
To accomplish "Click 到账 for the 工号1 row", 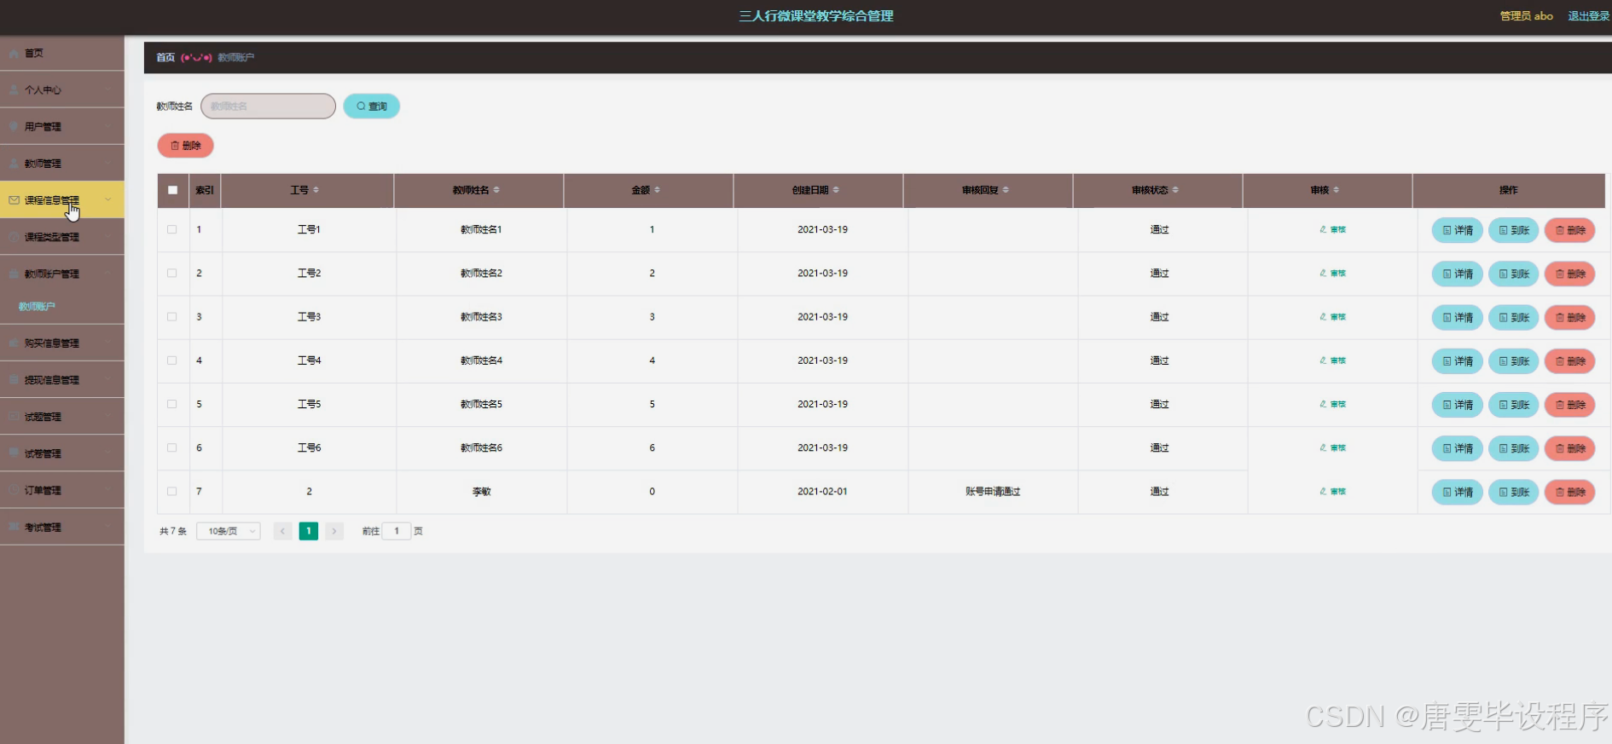I will pos(1513,230).
